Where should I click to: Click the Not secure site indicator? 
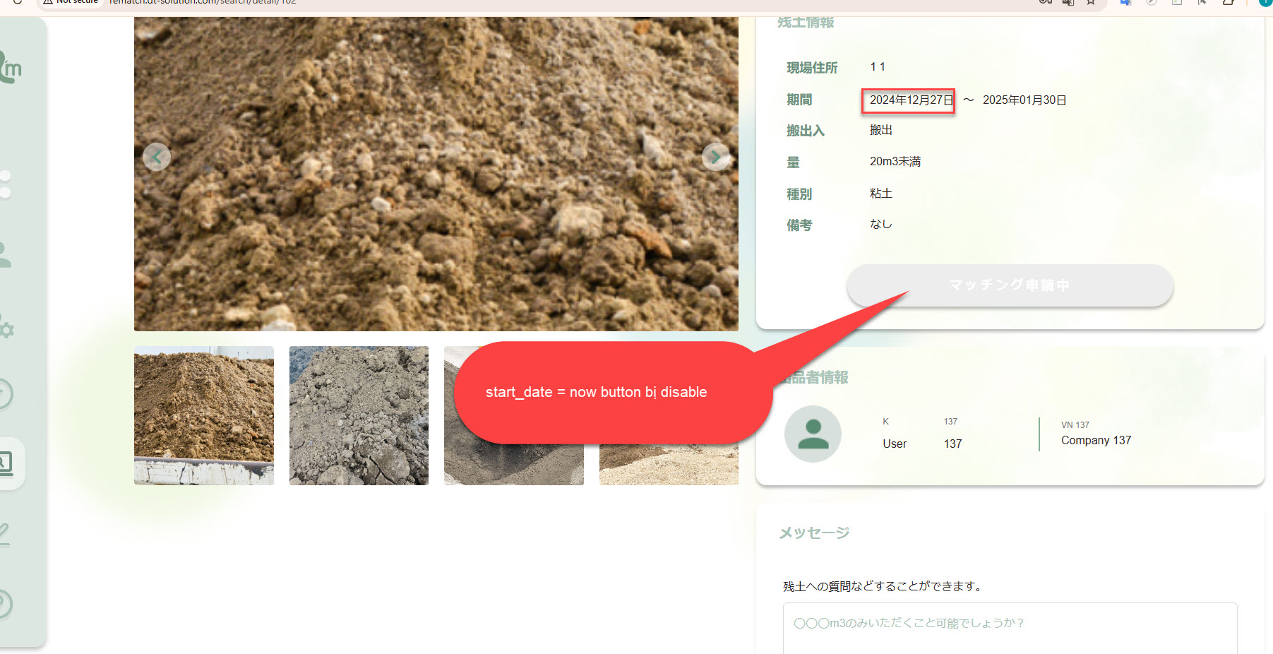click(x=71, y=2)
